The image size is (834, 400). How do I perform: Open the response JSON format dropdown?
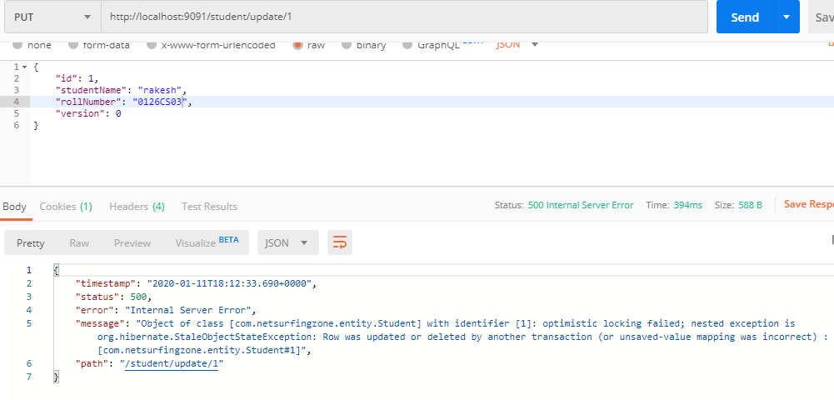click(x=287, y=242)
